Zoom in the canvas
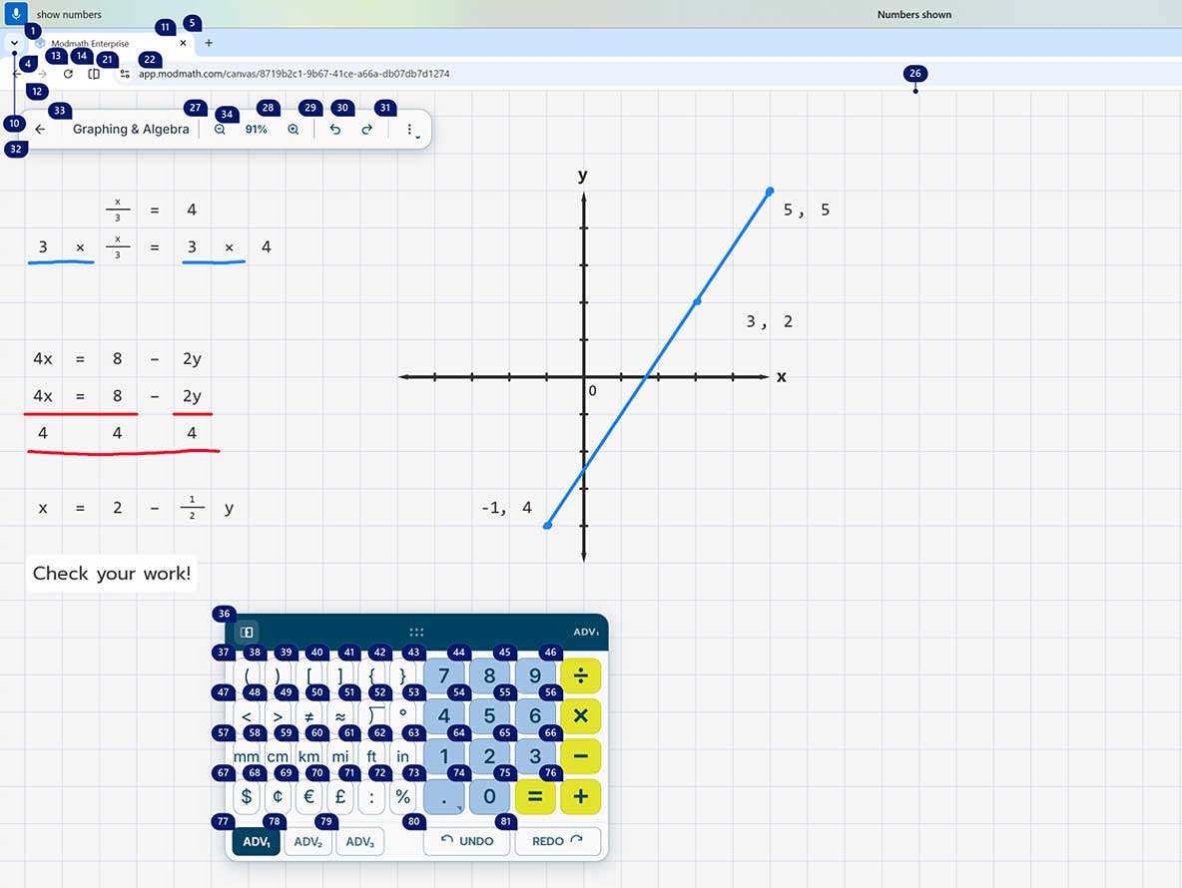This screenshot has height=888, width=1182. point(294,130)
